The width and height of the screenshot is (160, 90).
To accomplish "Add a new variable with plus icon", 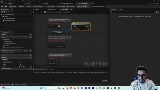I will click(31, 57).
